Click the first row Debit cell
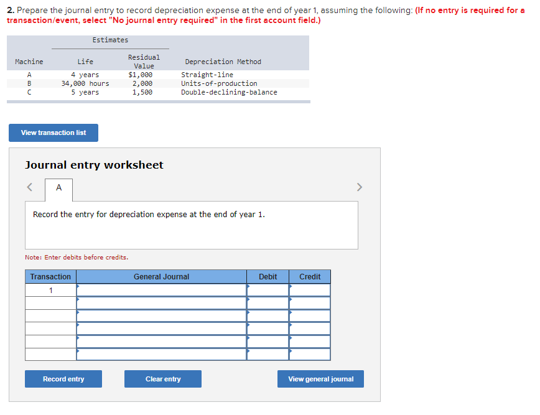This screenshot has height=415, width=540. click(x=268, y=290)
